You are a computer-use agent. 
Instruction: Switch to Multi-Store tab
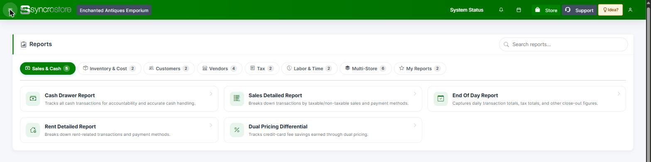(365, 69)
